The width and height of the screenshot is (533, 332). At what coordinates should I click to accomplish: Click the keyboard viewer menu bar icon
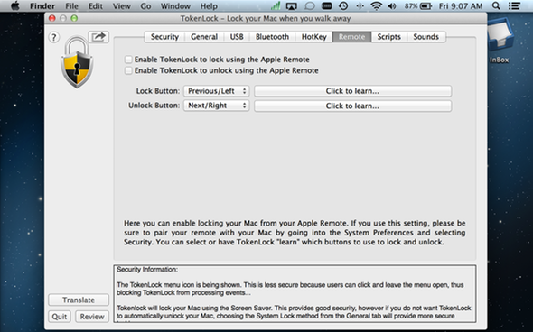[326, 6]
